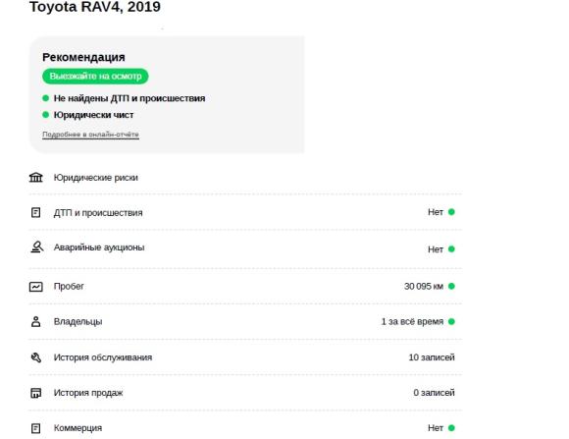The height and width of the screenshot is (439, 569).
Task: Open the Подробнее в онлайн-отчёте link
Action: point(90,135)
